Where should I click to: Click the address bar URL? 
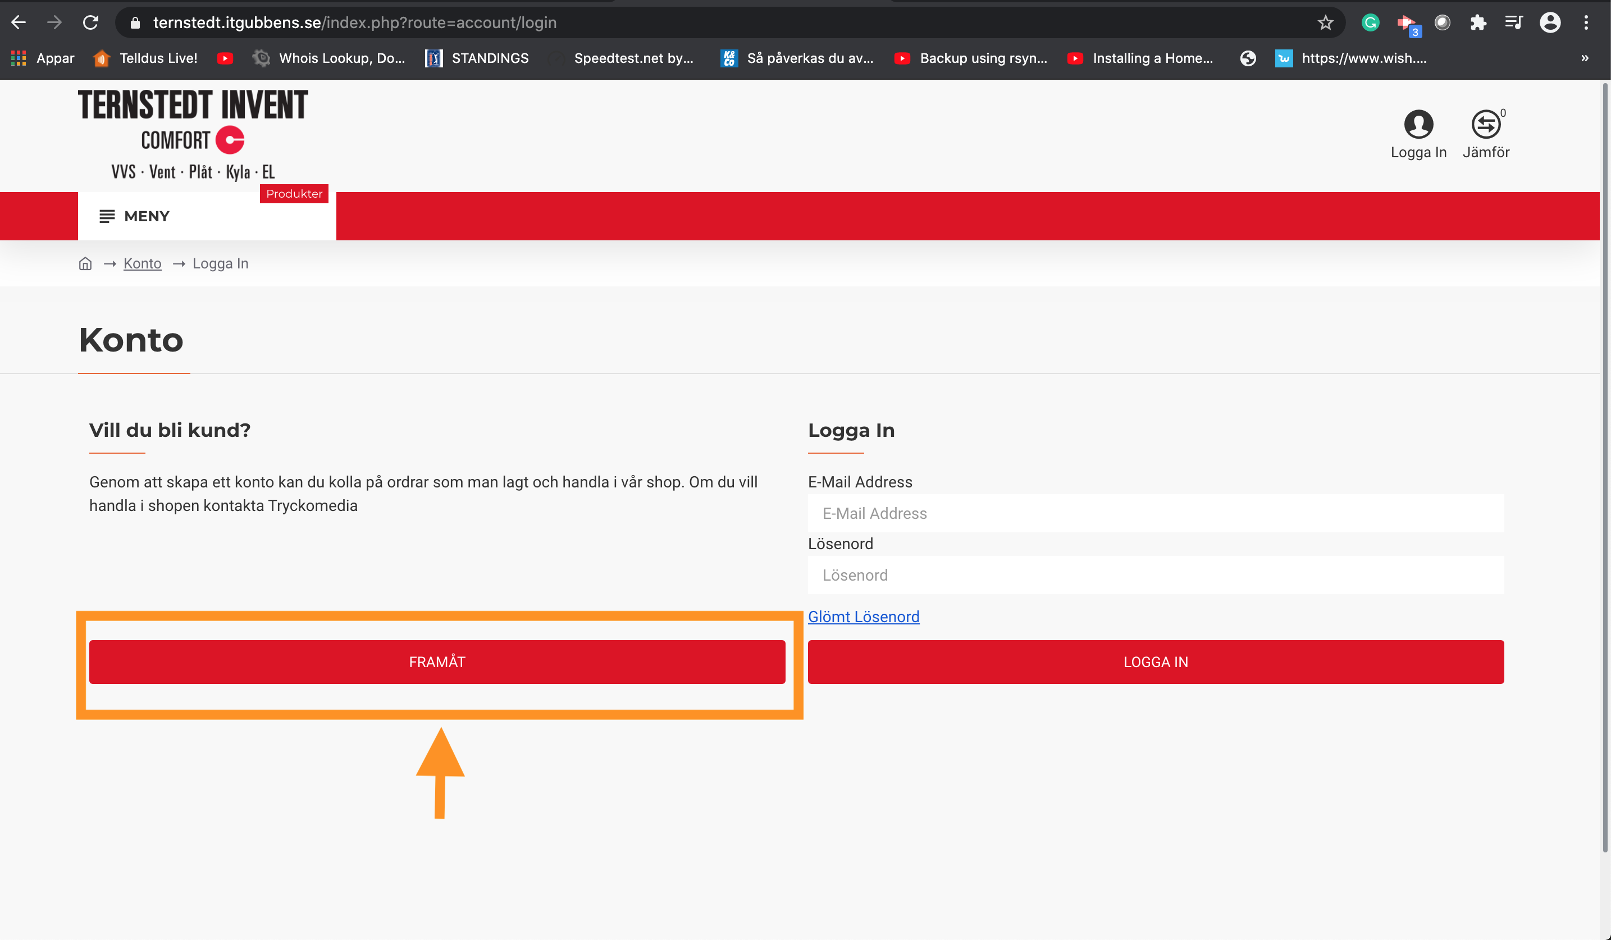coord(355,23)
